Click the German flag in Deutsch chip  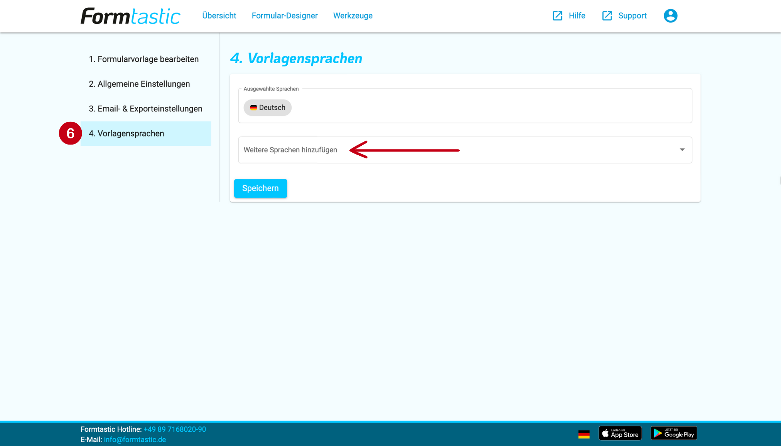[253, 108]
